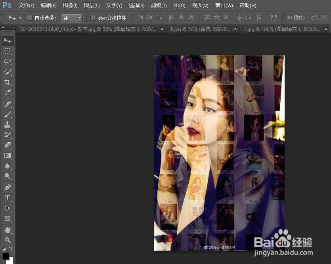The image size is (331, 264).
Task: Click the align bottom edges icon
Action: tap(159, 18)
